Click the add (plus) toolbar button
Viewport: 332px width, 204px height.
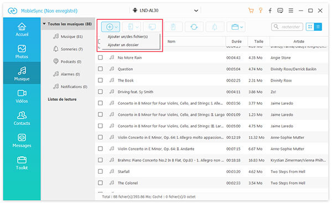tap(111, 27)
